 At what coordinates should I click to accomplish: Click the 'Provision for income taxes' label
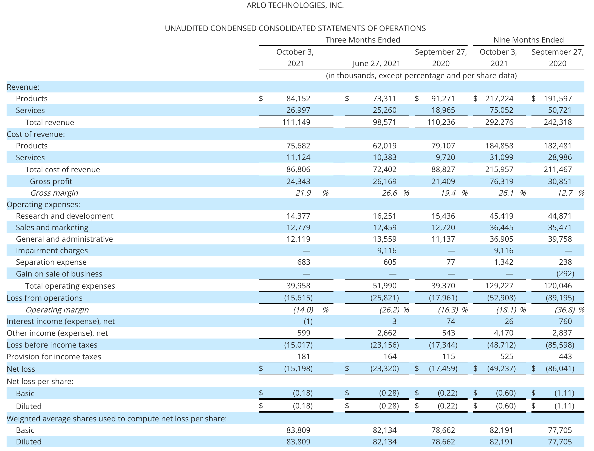pyautogui.click(x=54, y=357)
